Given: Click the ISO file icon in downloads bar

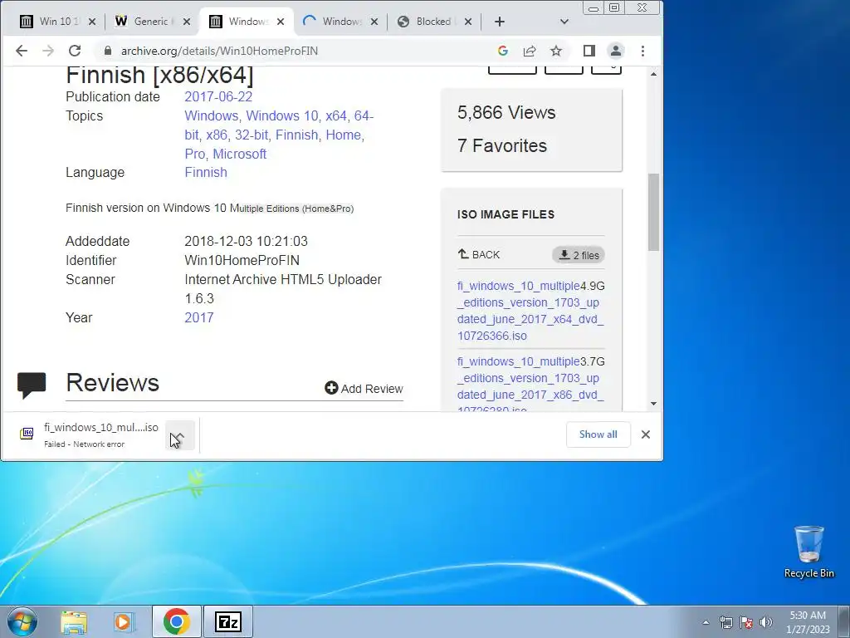Looking at the screenshot, I should click(x=27, y=434).
